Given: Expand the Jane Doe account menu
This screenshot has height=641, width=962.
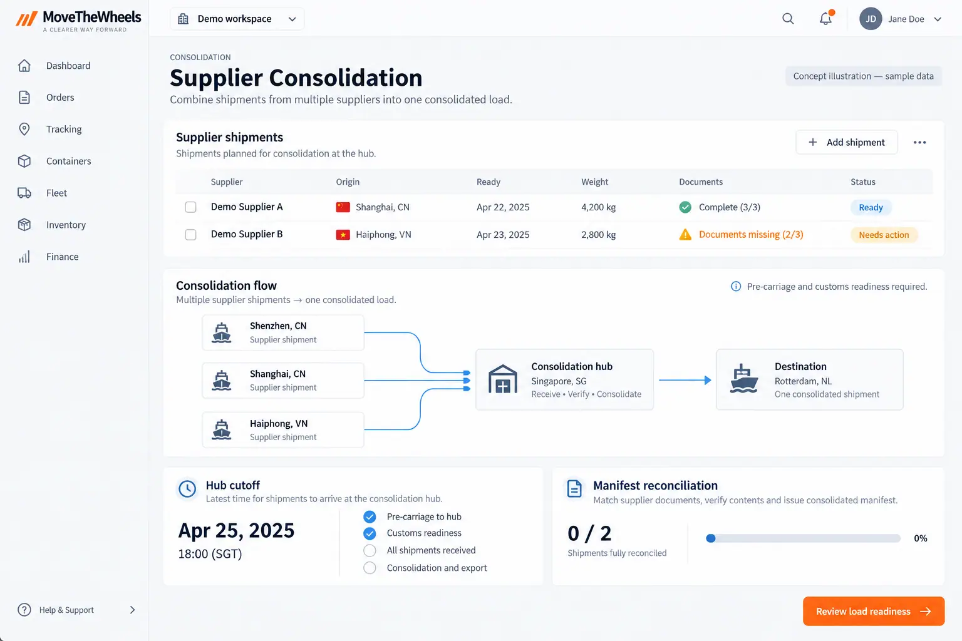Looking at the screenshot, I should coord(938,19).
